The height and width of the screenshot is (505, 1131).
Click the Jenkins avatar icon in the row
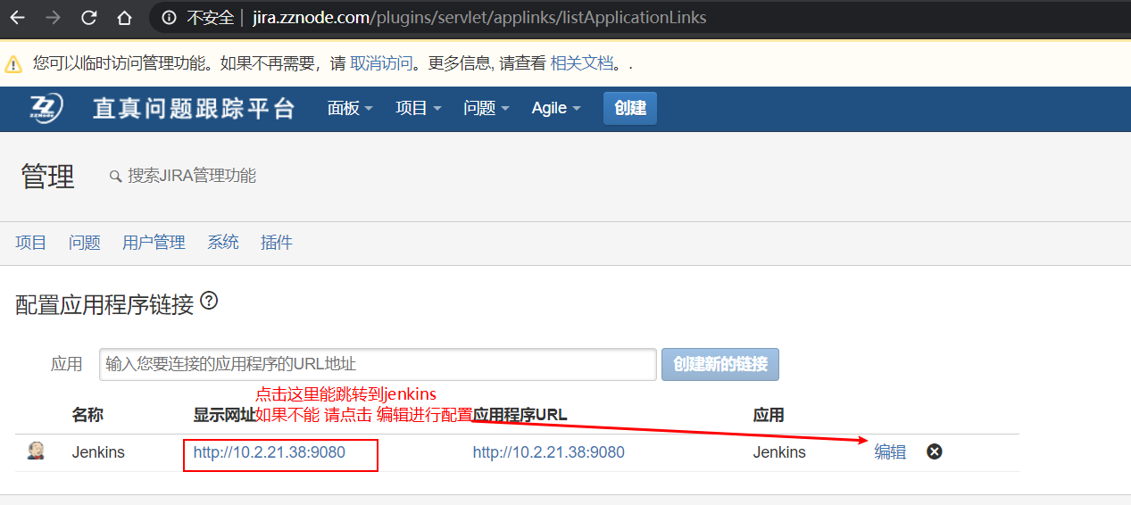tap(36, 451)
